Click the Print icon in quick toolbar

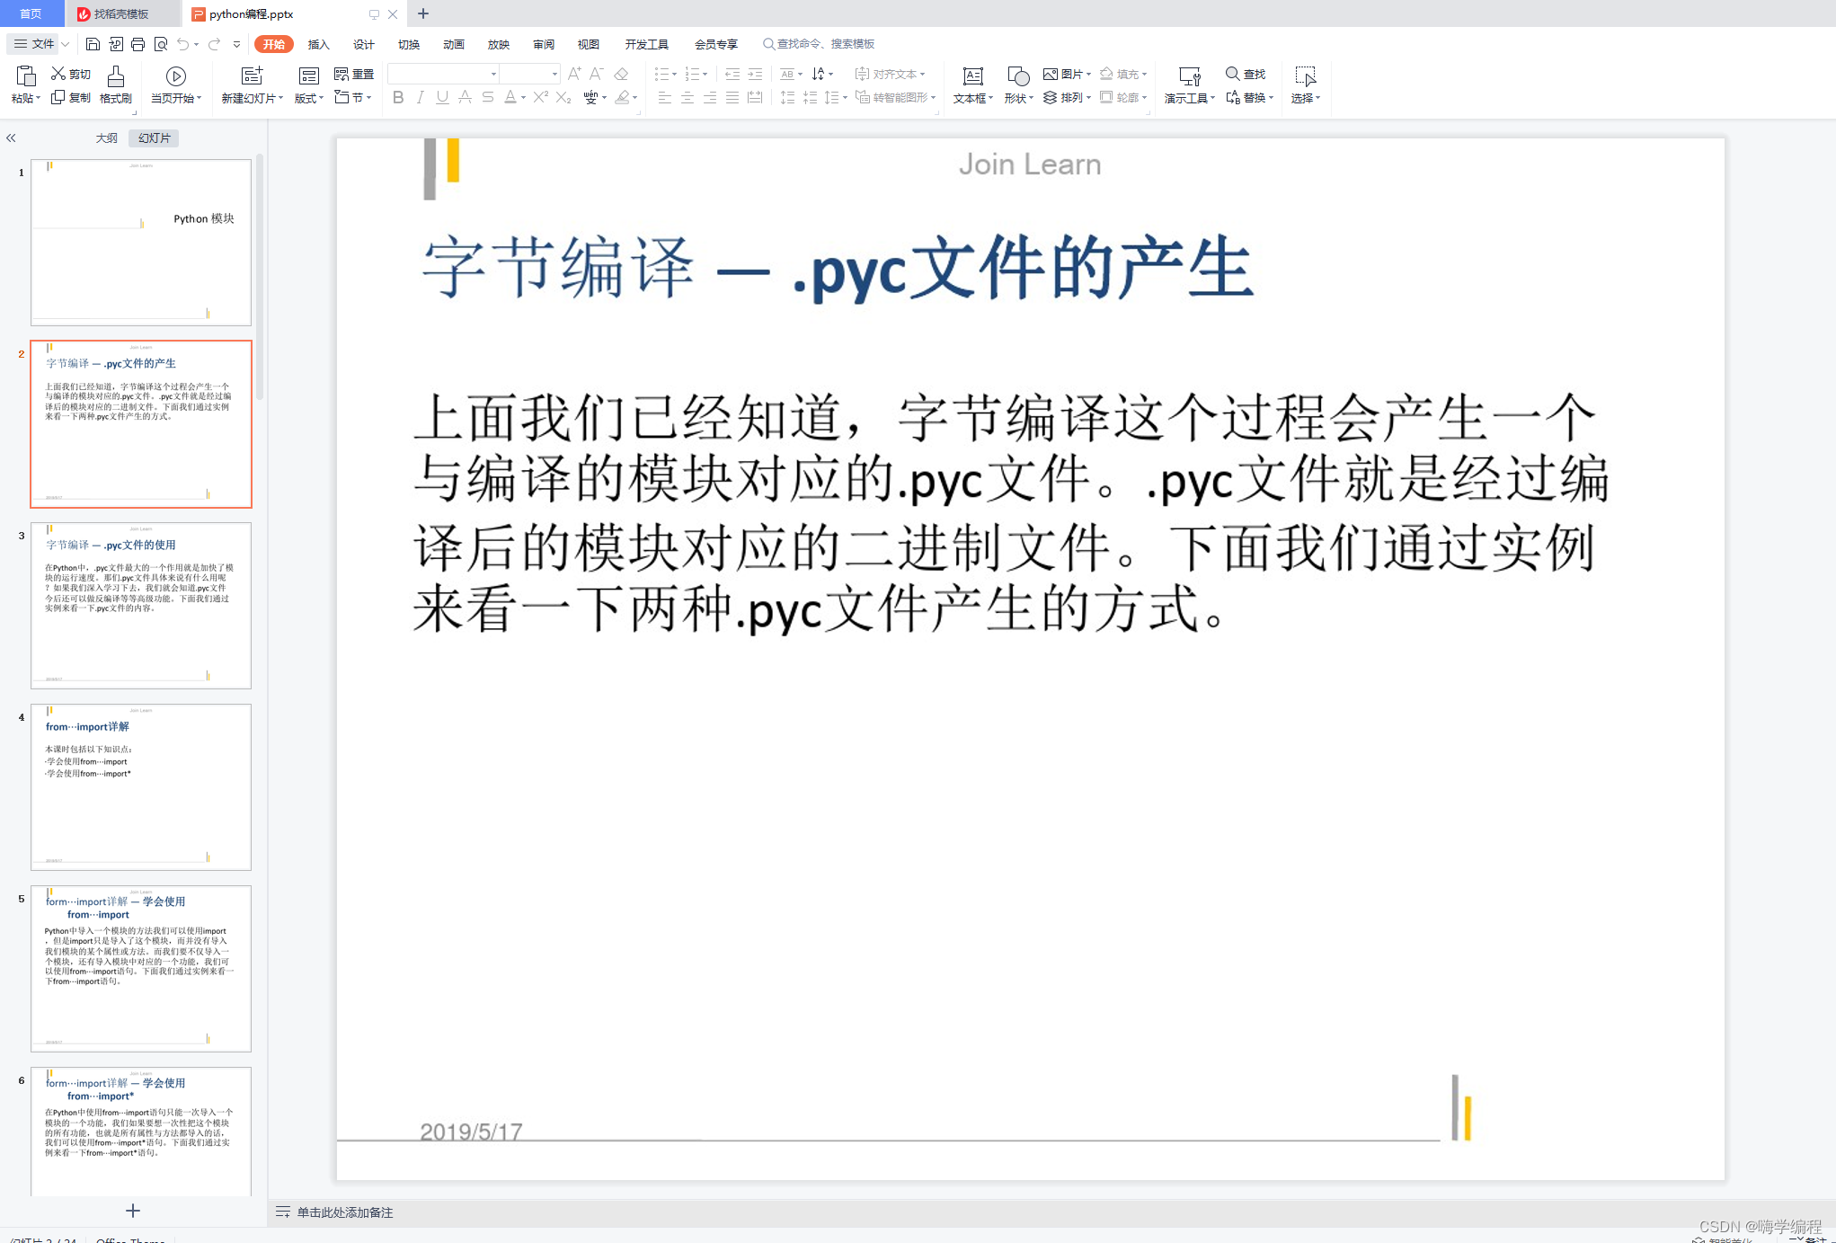coord(137,44)
